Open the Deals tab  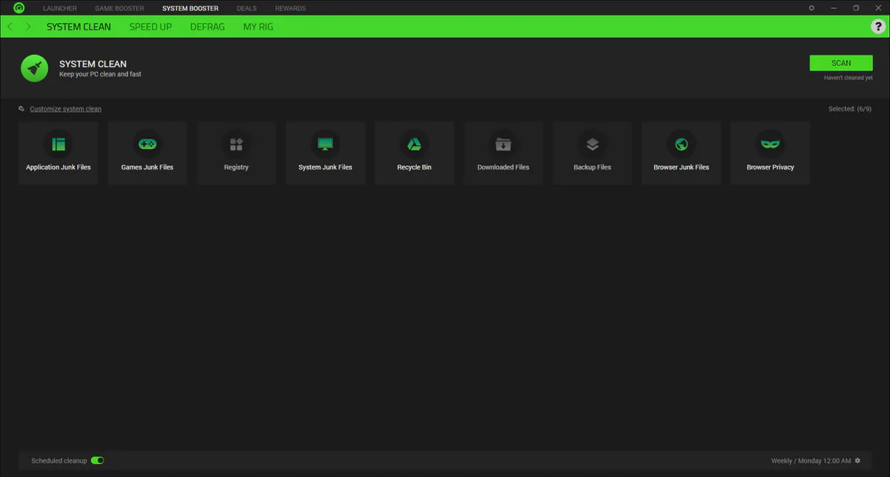click(x=247, y=8)
